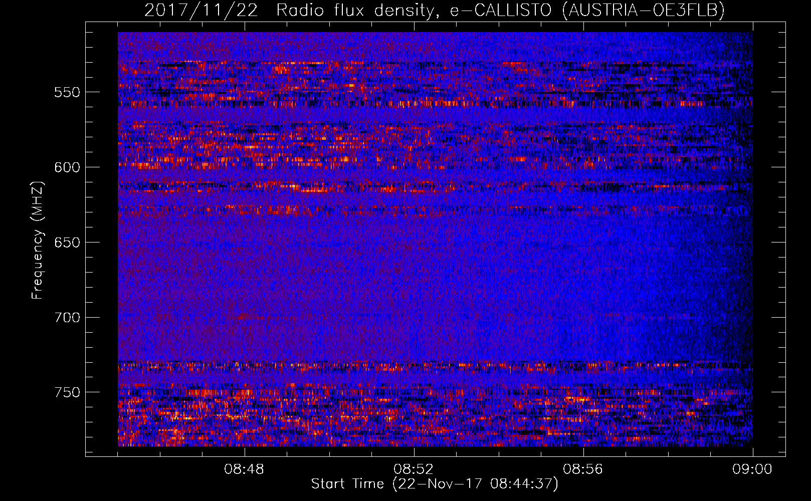Click the 'Start Time (22-Nov-17 08:44:37)' label
This screenshot has width=811, height=501.
[435, 484]
